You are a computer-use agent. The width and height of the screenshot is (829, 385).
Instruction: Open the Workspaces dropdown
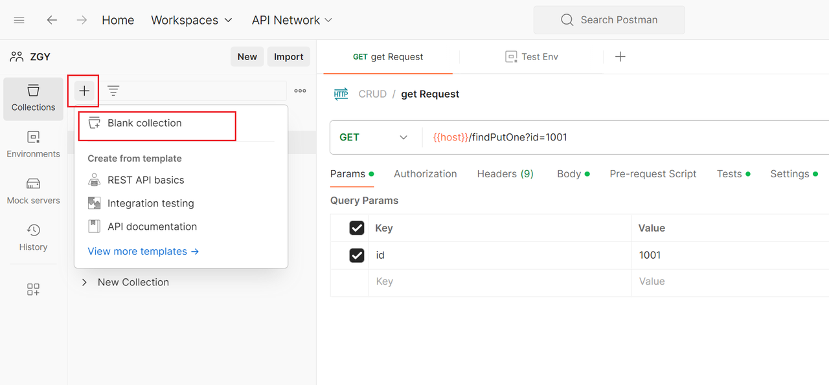tap(192, 20)
